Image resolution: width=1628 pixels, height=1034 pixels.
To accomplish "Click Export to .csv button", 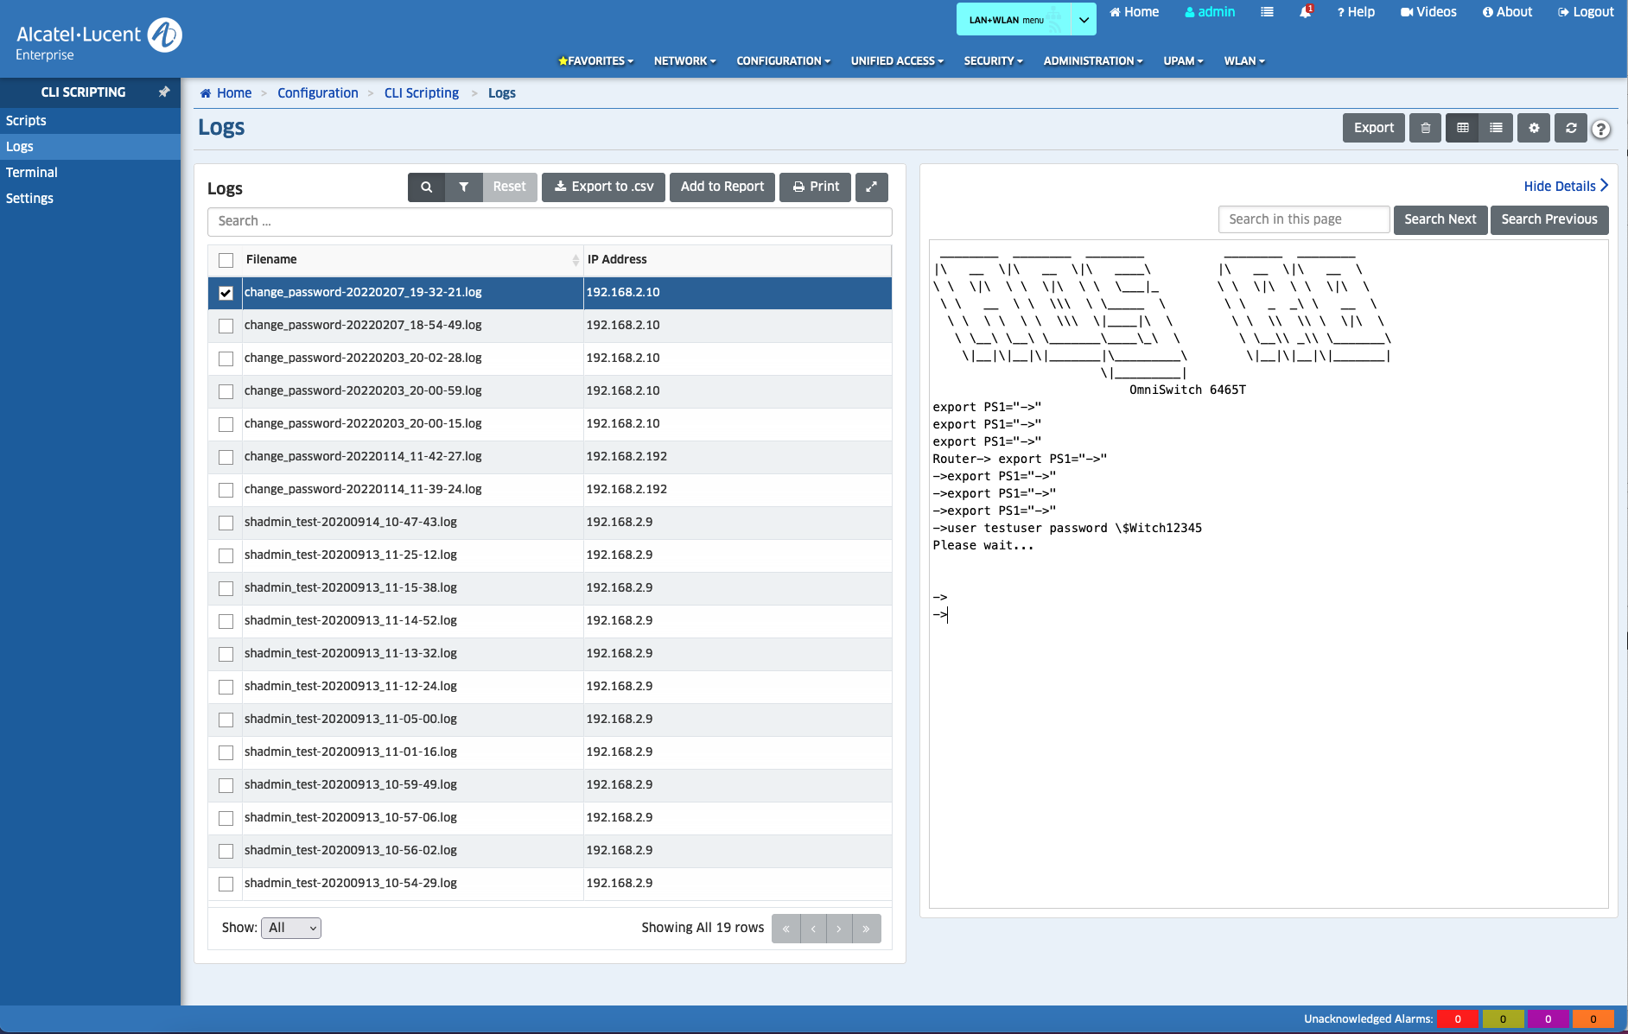I will tap(603, 187).
